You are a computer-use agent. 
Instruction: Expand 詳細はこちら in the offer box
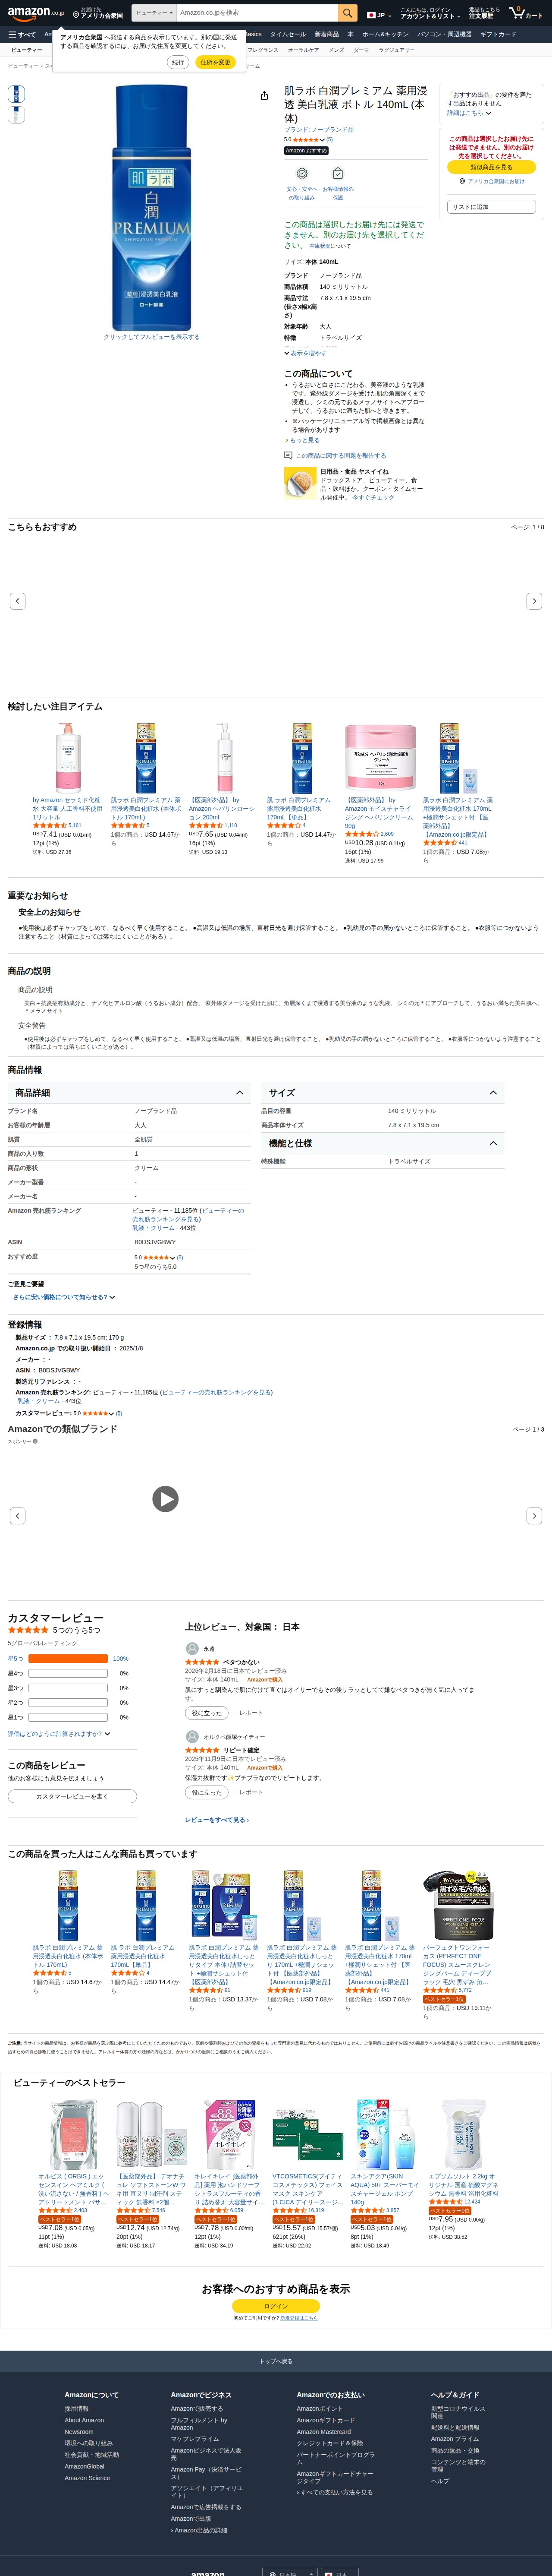point(469,113)
